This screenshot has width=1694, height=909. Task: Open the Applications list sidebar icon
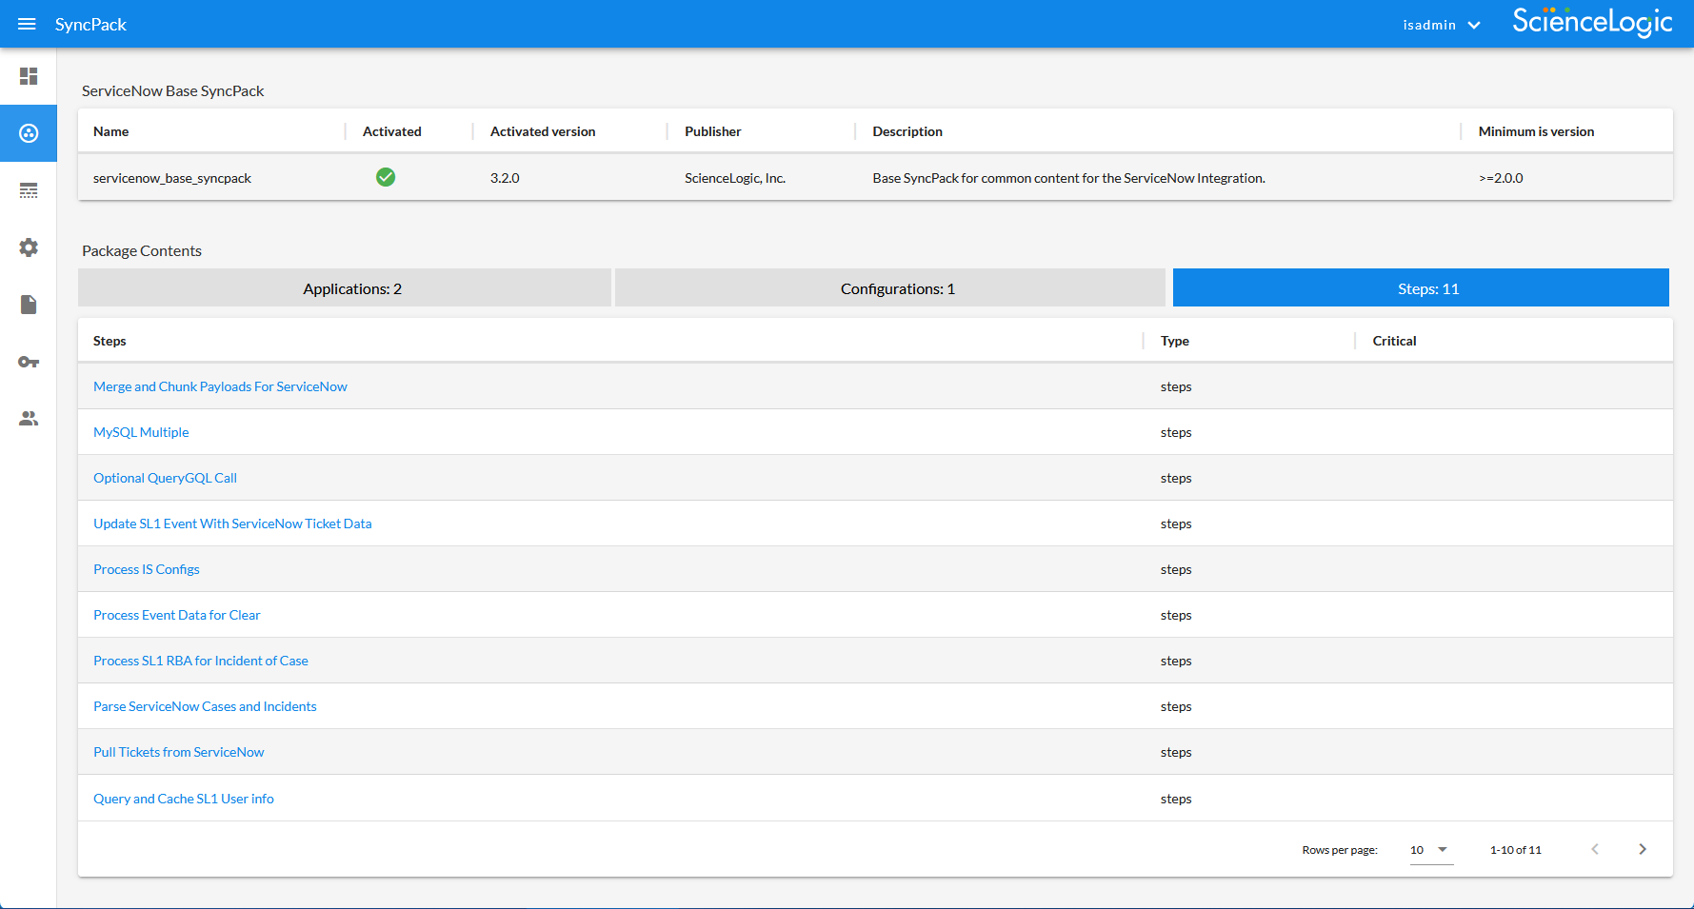(29, 190)
